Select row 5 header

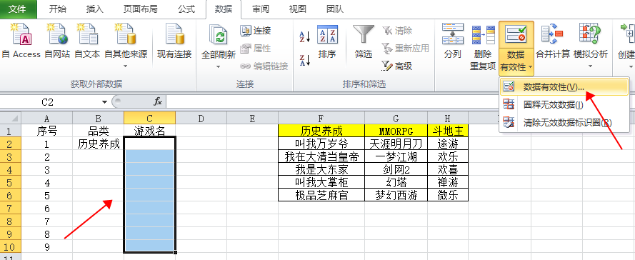tap(11, 183)
